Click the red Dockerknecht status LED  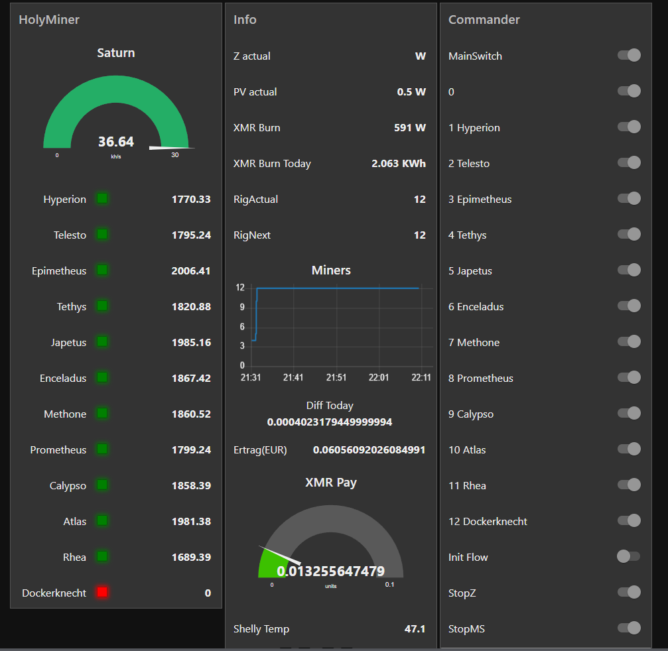[x=102, y=593]
